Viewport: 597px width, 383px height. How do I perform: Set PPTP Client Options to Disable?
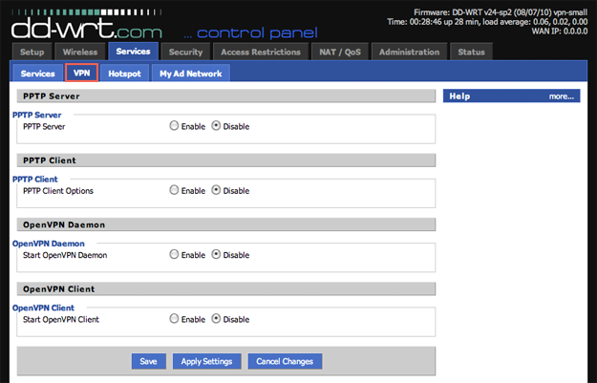[216, 190]
